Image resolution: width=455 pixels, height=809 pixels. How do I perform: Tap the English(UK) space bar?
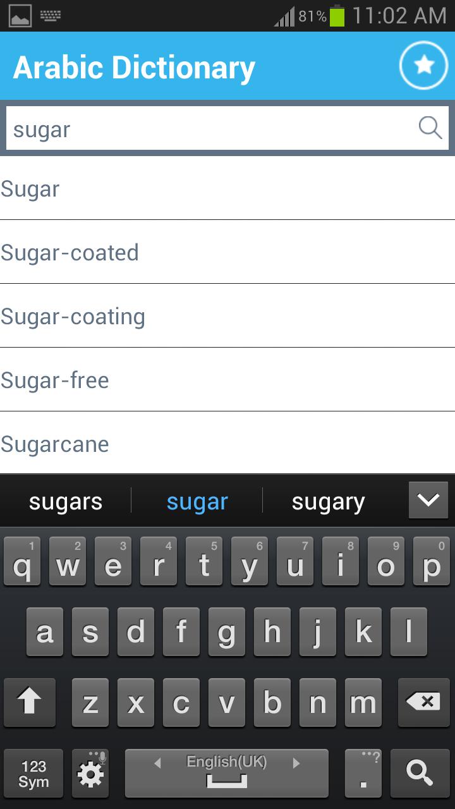coord(226,773)
